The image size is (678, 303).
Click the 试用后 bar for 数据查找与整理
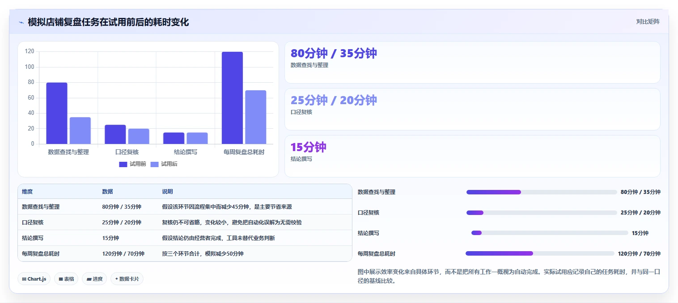pos(80,130)
